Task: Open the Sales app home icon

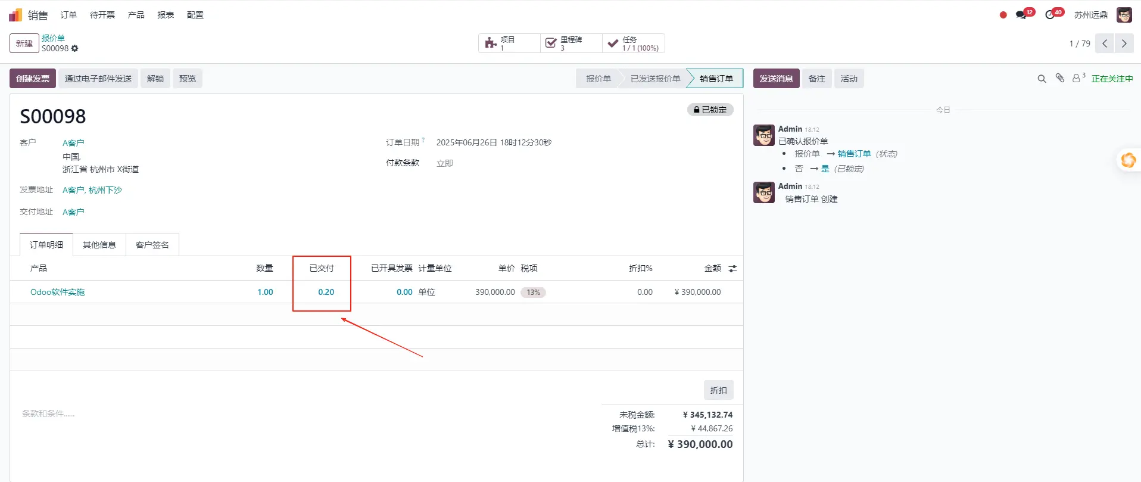Action: click(15, 15)
